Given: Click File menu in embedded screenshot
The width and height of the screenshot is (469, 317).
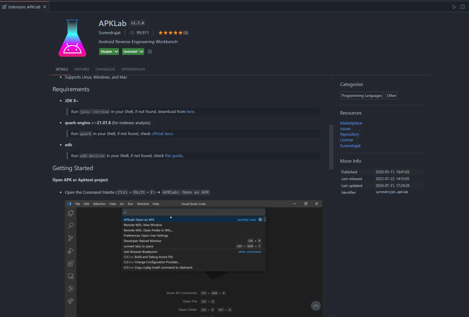Looking at the screenshot, I should 78,204.
